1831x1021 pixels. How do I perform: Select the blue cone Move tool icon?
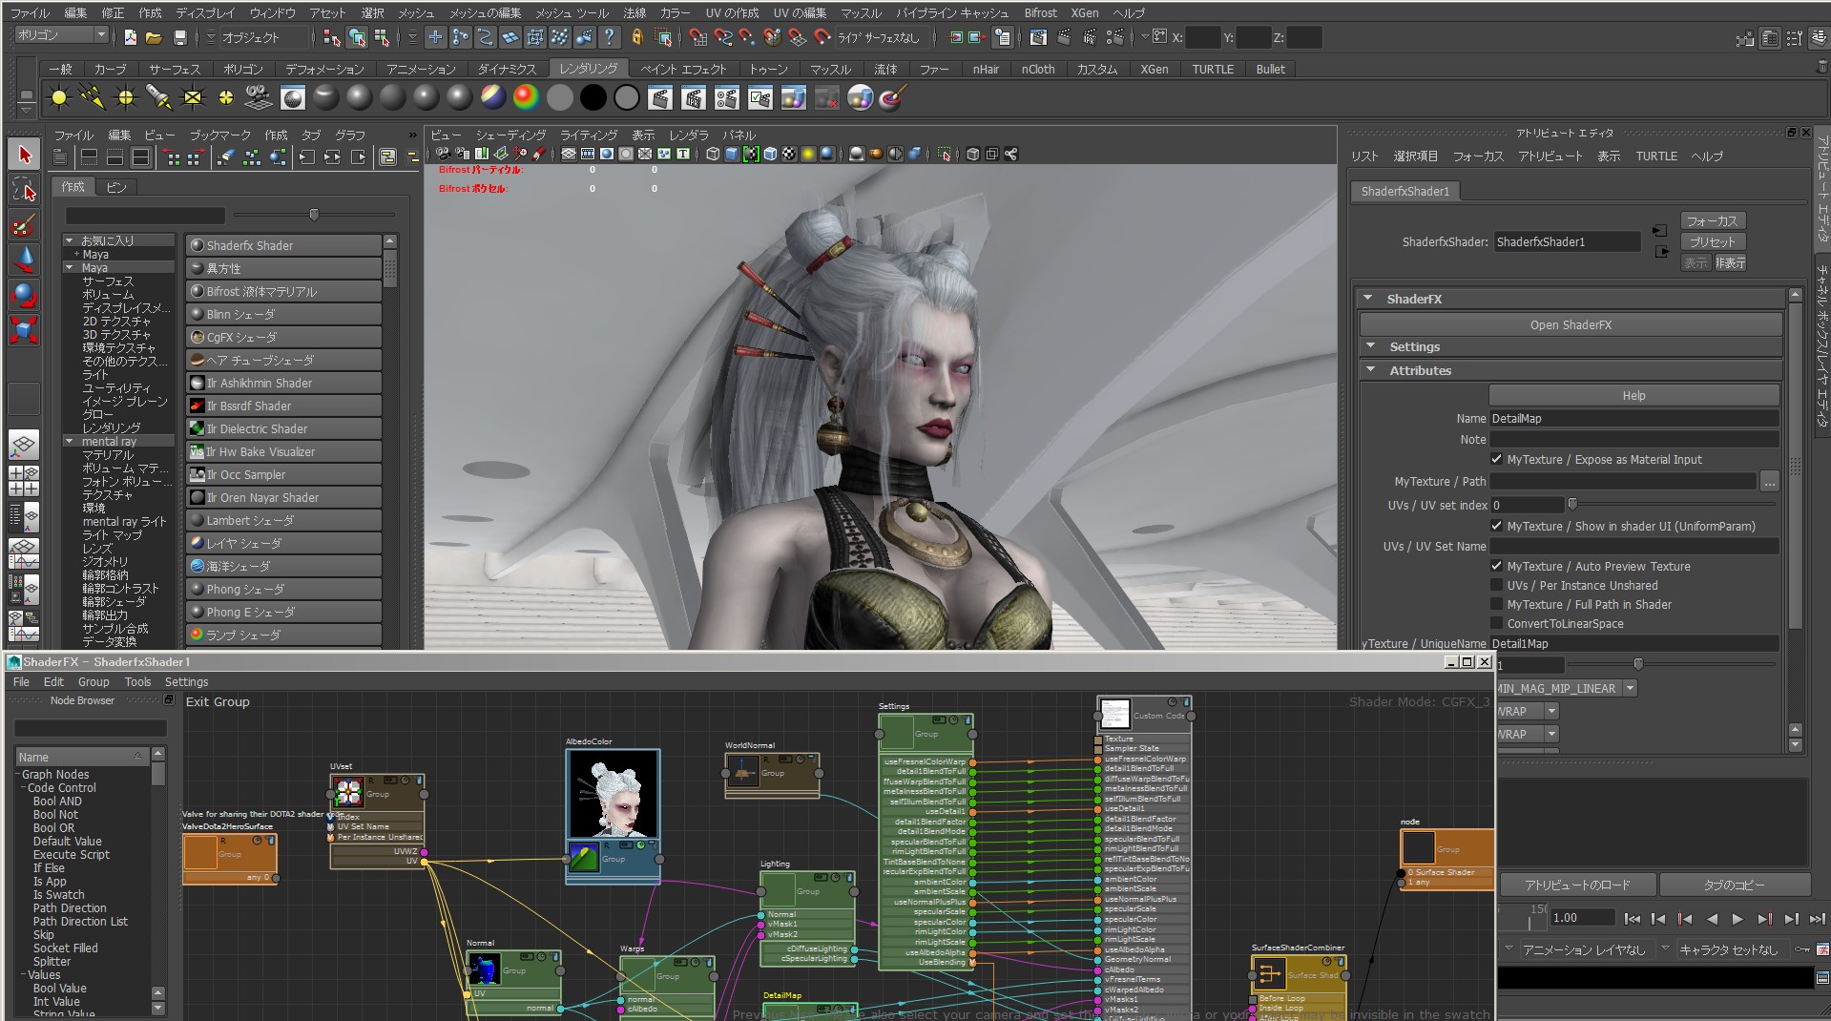pos(24,260)
